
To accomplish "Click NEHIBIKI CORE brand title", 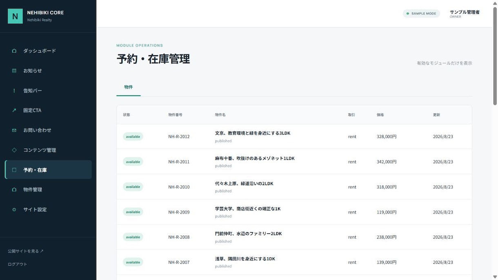I will [45, 13].
